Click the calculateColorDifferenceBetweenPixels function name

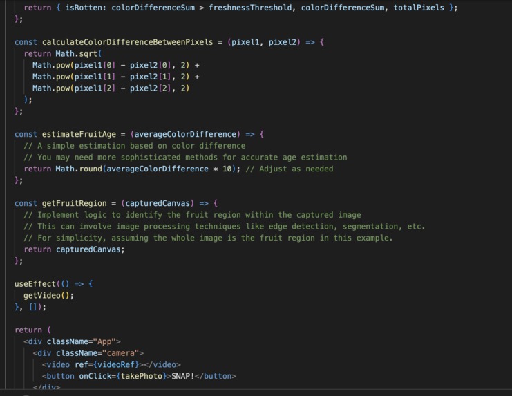127,42
